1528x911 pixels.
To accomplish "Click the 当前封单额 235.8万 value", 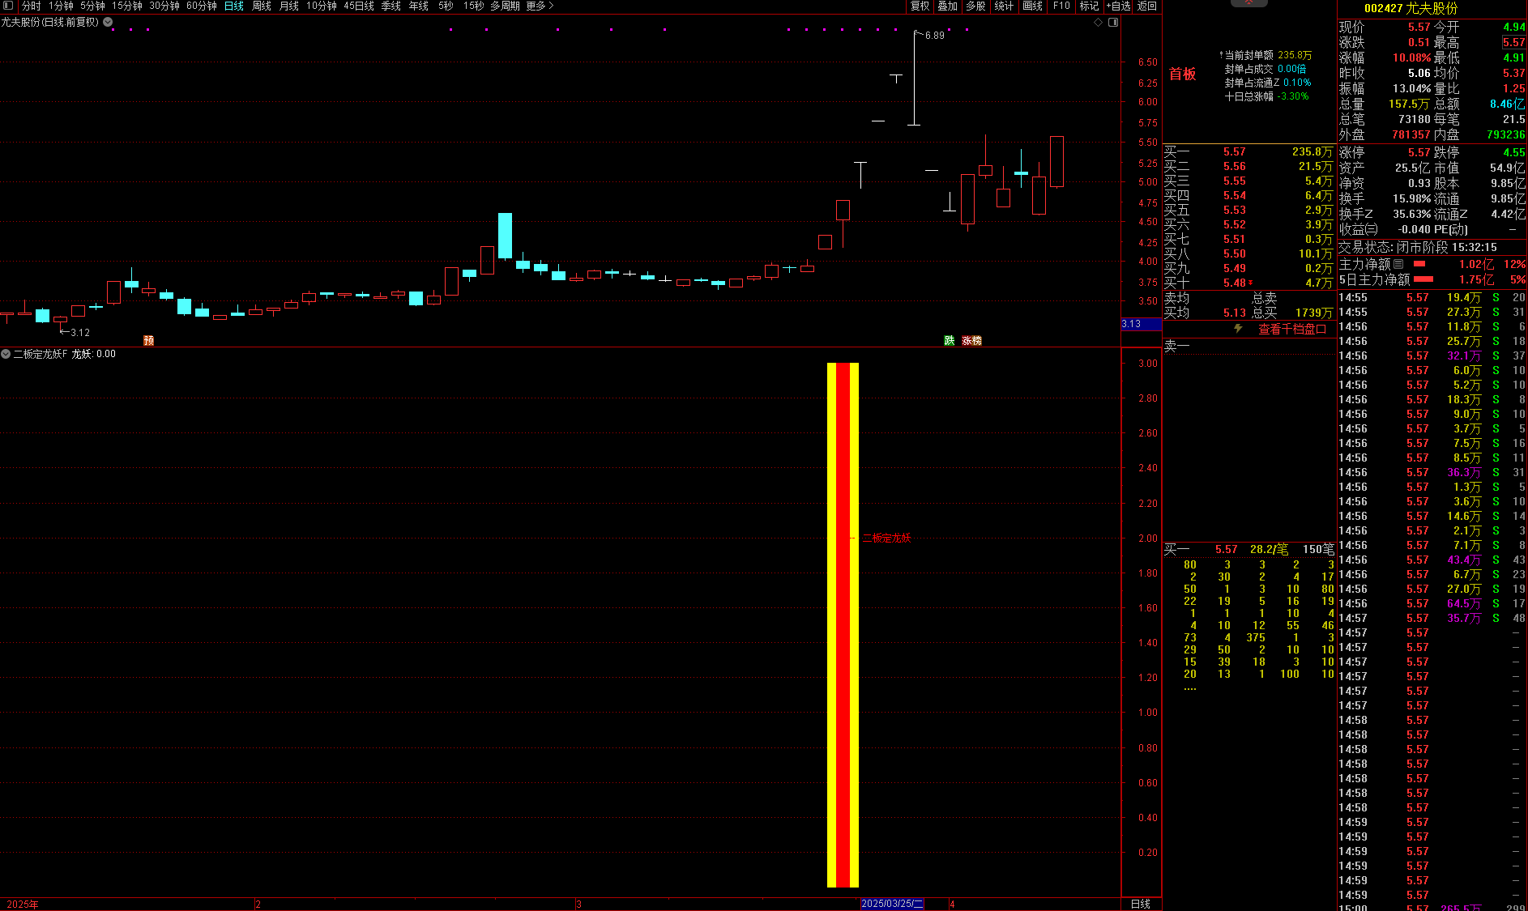I will click(x=1294, y=55).
